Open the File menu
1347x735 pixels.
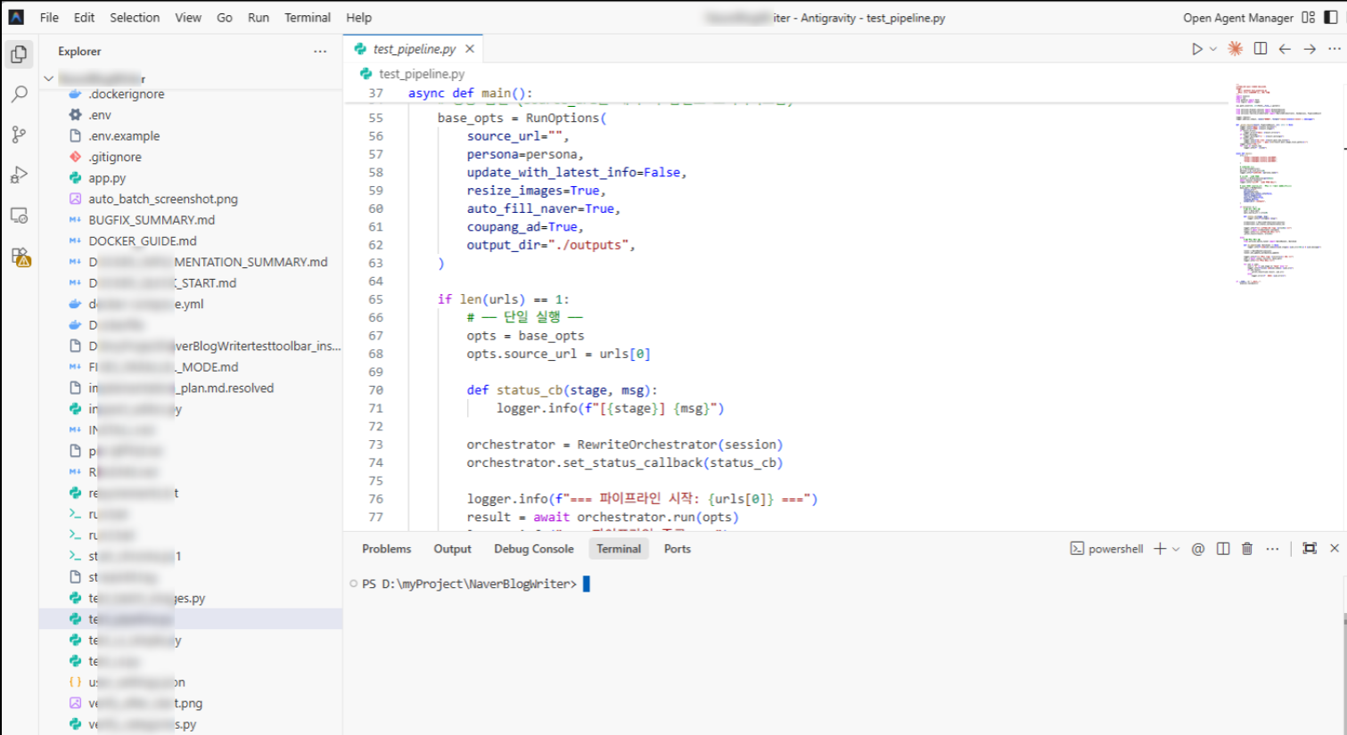coord(49,17)
